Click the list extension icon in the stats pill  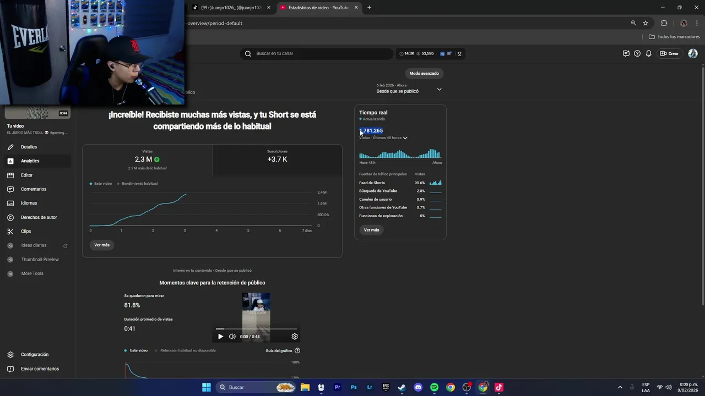pyautogui.click(x=449, y=54)
